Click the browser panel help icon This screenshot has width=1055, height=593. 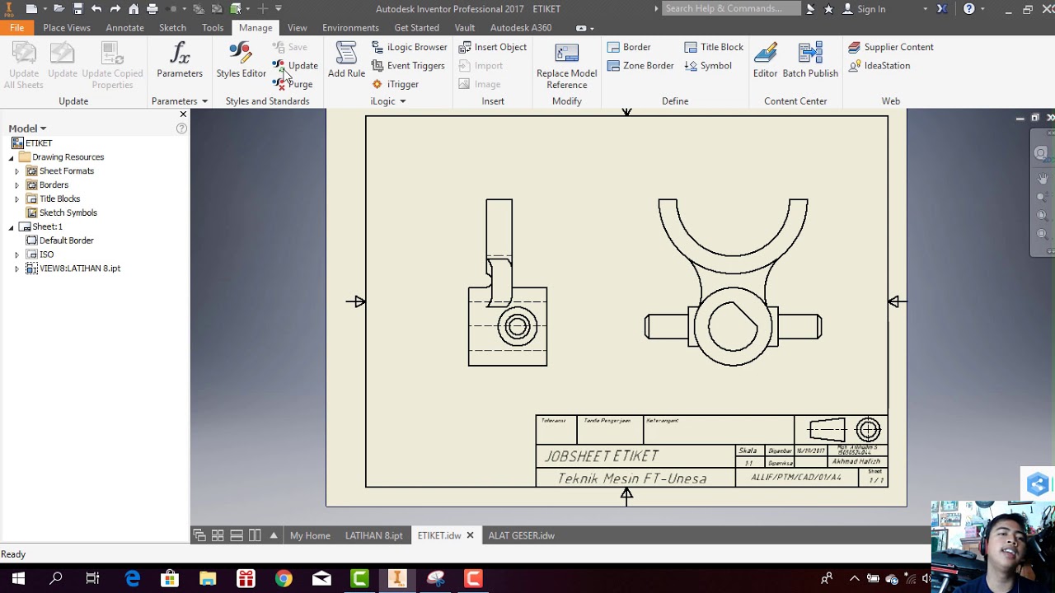(181, 128)
